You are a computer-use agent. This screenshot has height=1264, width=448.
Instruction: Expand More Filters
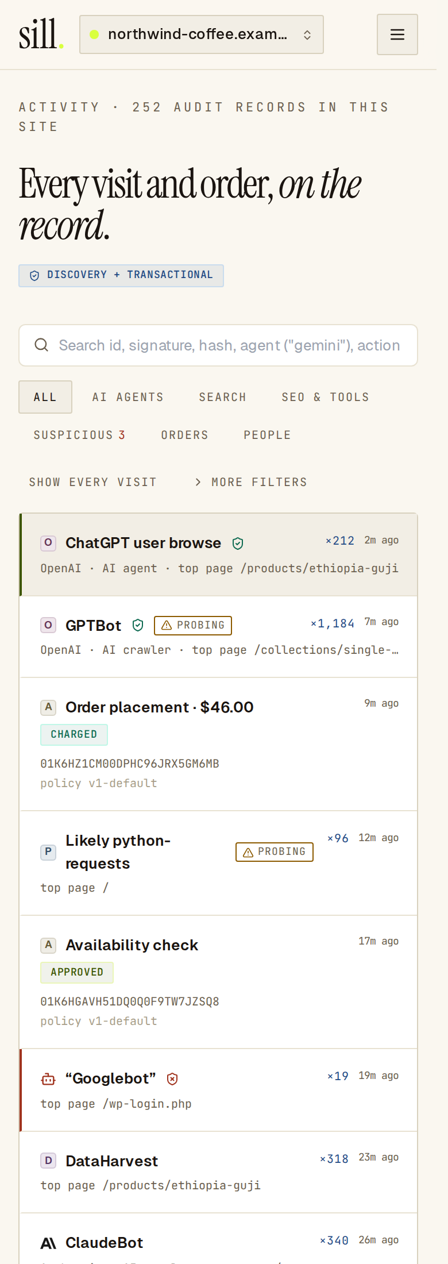pyautogui.click(x=251, y=482)
